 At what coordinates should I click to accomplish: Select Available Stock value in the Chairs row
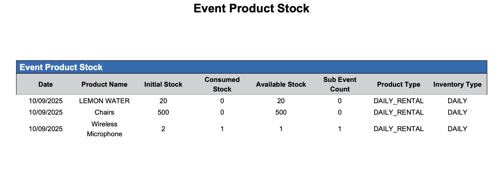281,112
